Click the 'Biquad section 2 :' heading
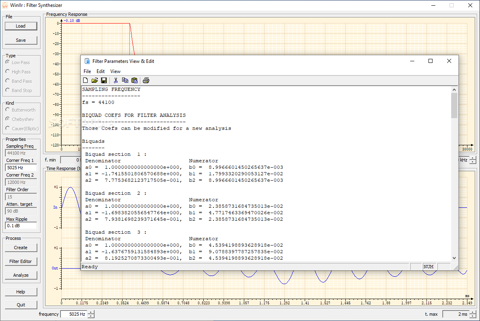Image resolution: width=480 pixels, height=321 pixels. click(116, 193)
